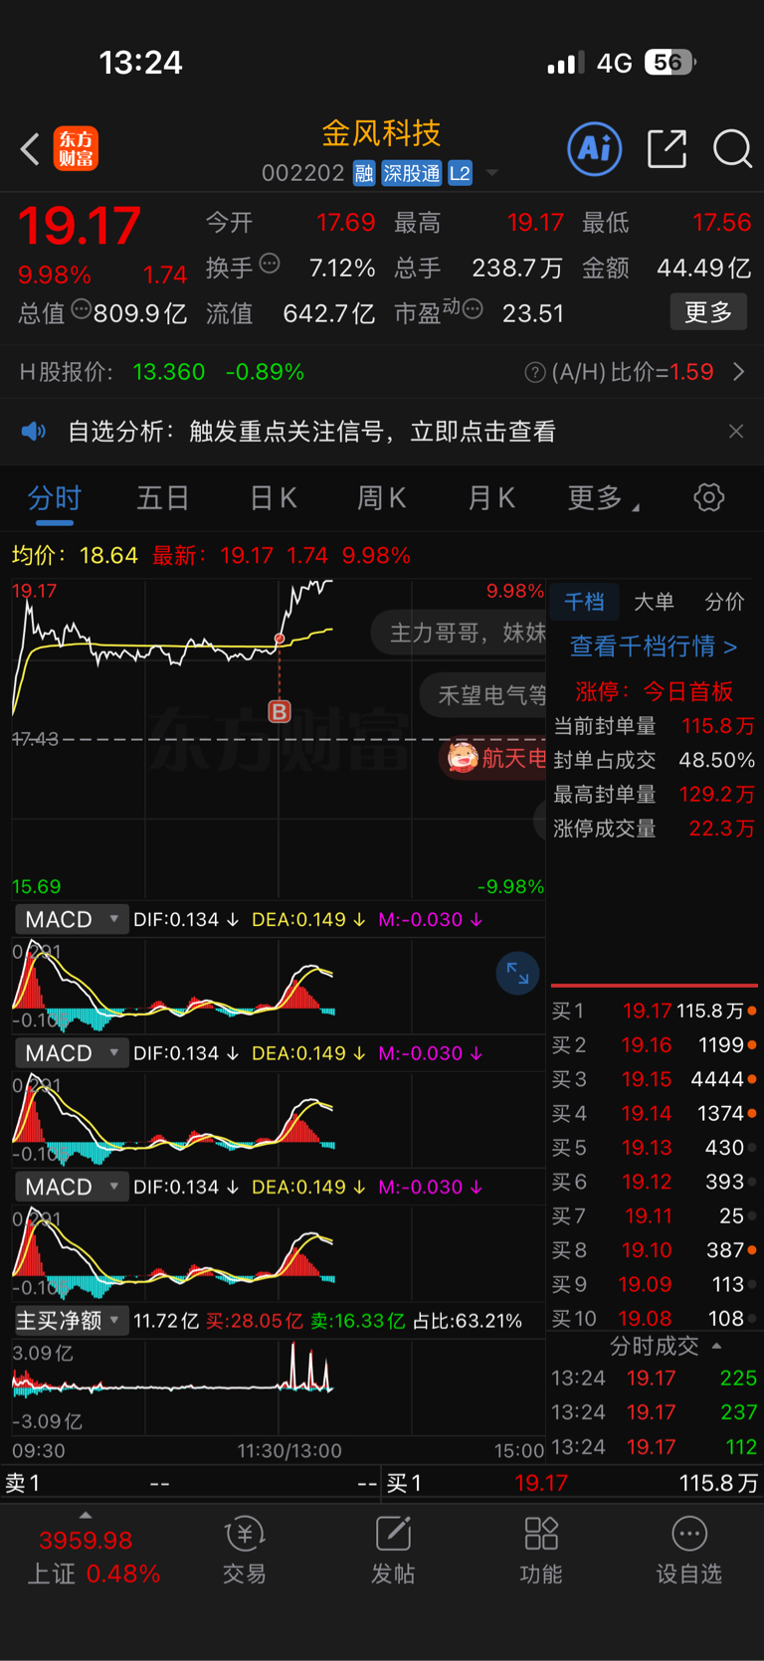Expand the stock title dropdown arrow
Screen dimensions: 764x1661
491,174
